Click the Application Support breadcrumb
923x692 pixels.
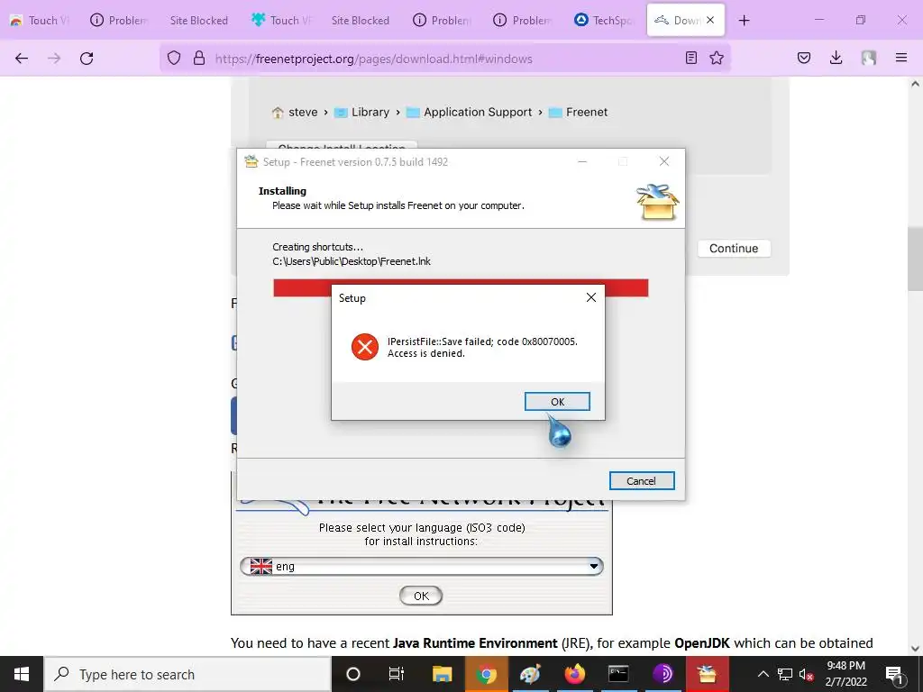click(x=469, y=112)
